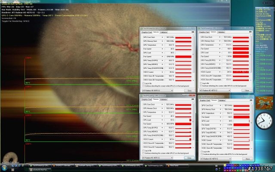Enable Continue refreshing checkbox in the lower-left GPU-Z window

pos(144,153)
